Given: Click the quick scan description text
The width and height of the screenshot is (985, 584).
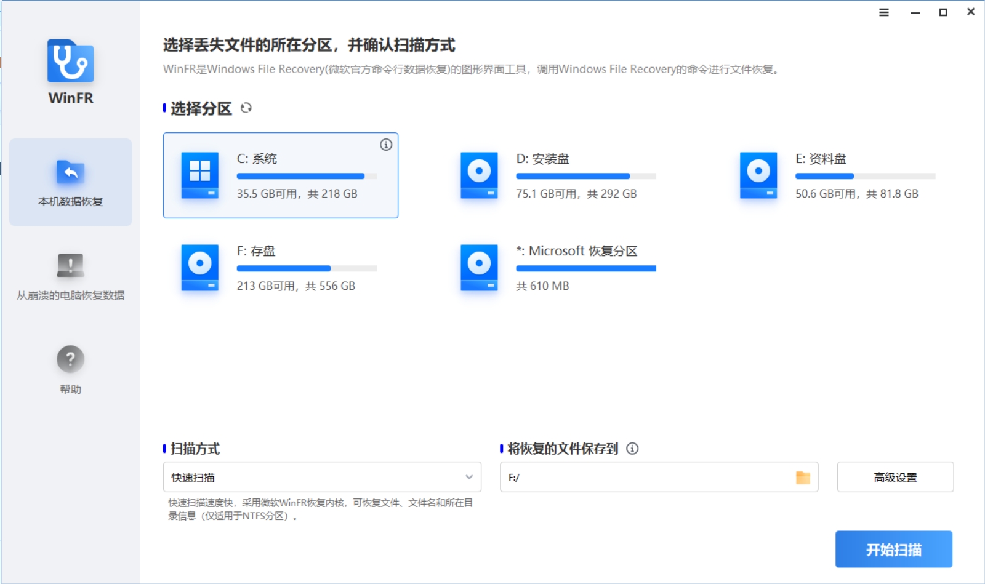Looking at the screenshot, I should [x=320, y=510].
